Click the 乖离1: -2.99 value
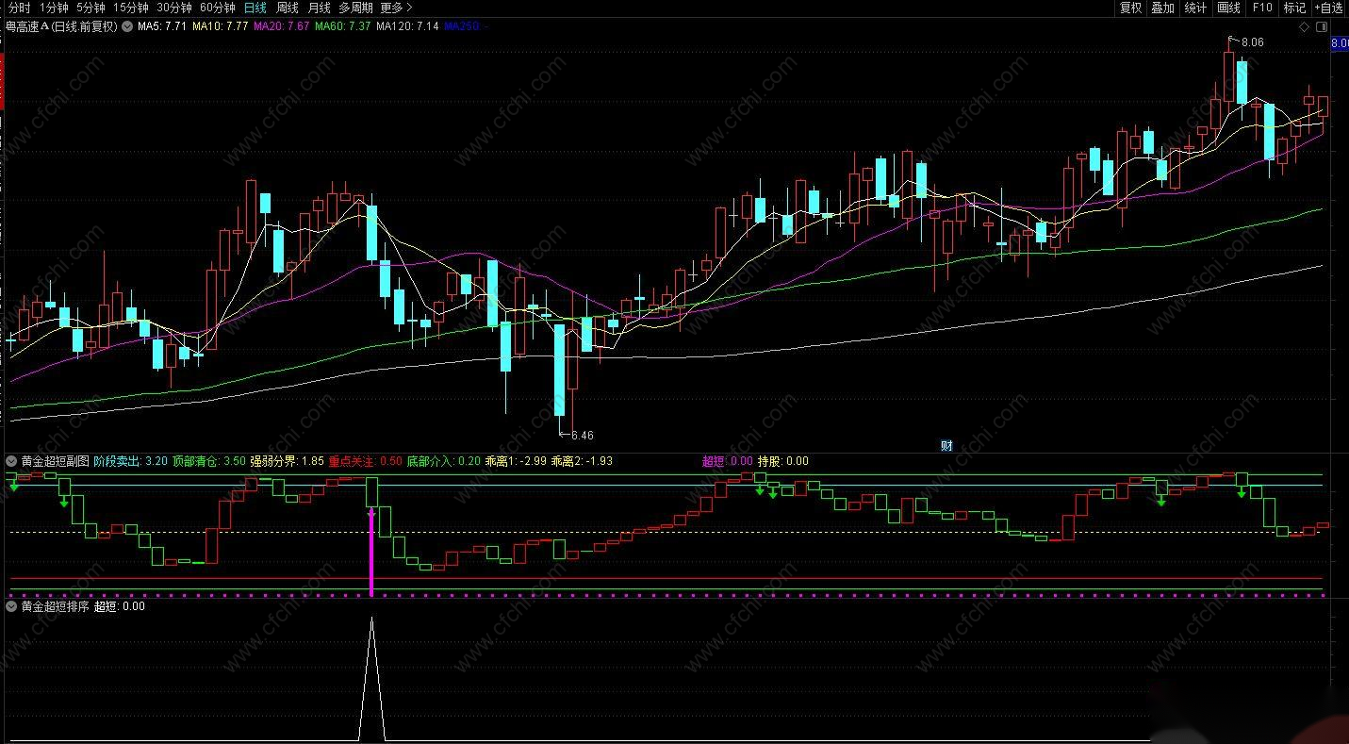The image size is (1349, 744). [x=516, y=461]
